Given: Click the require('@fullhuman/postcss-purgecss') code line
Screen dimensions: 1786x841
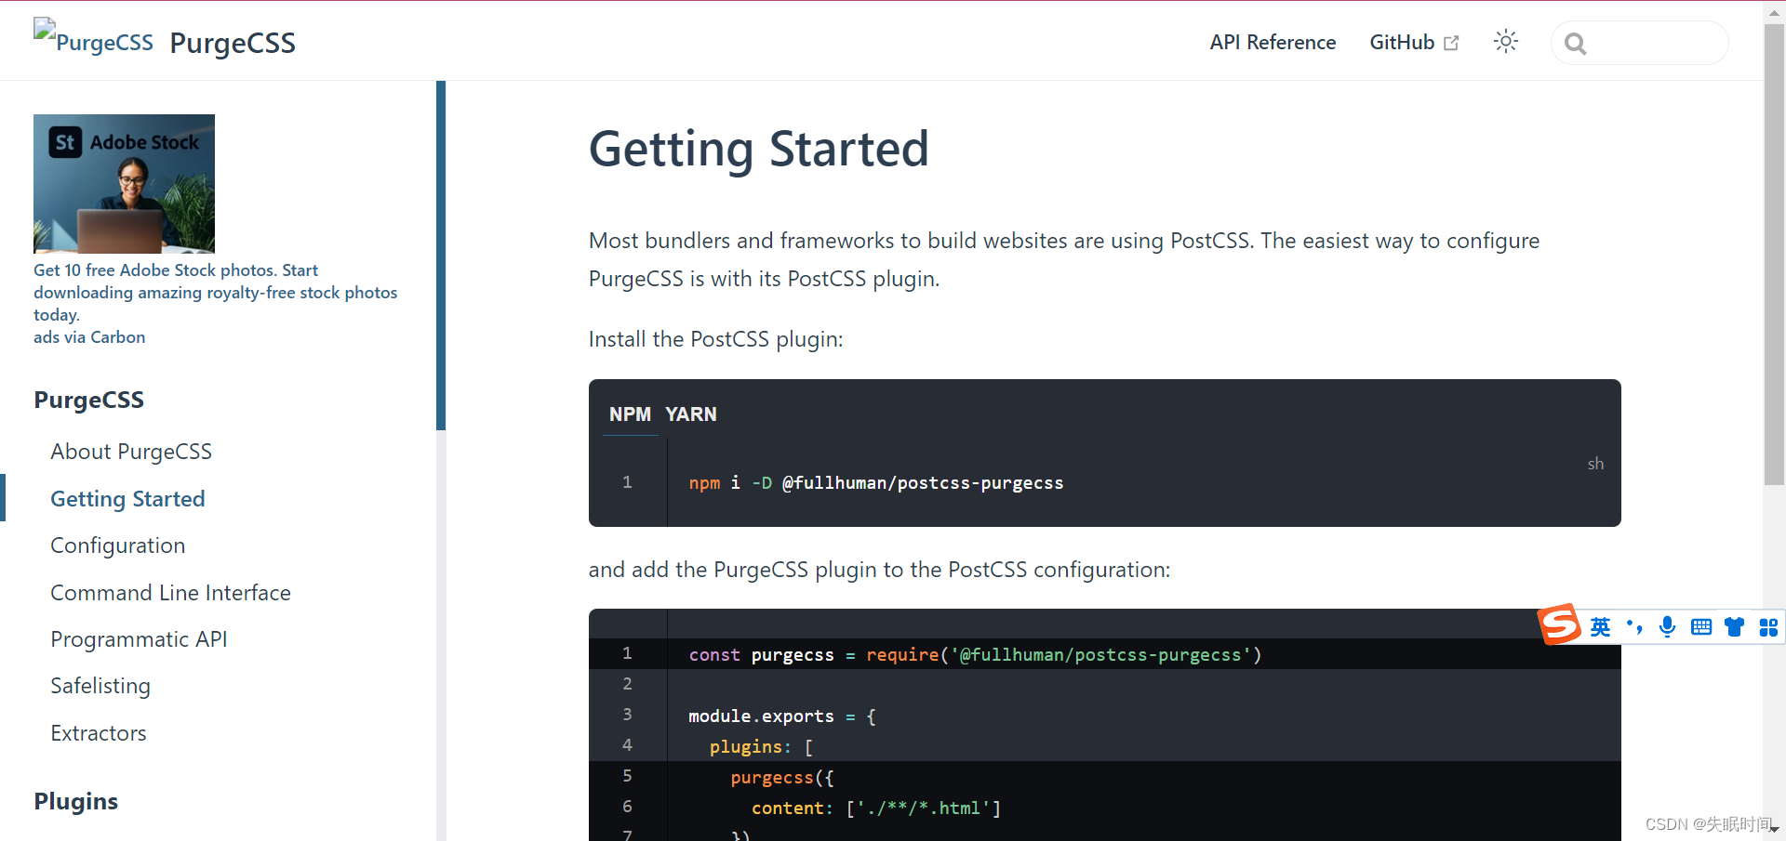Looking at the screenshot, I should tap(975, 655).
